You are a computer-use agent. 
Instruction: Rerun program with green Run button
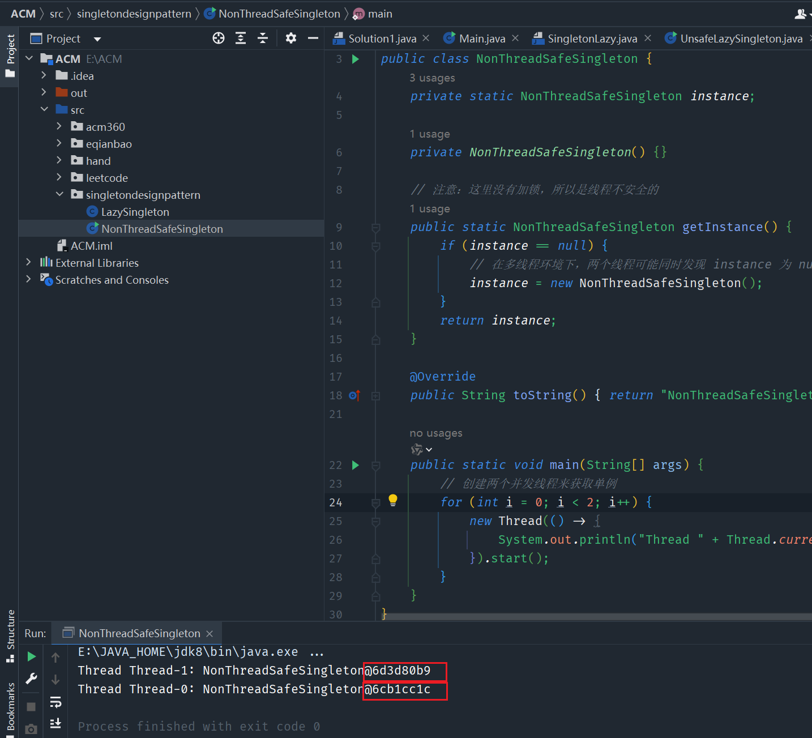(x=32, y=656)
